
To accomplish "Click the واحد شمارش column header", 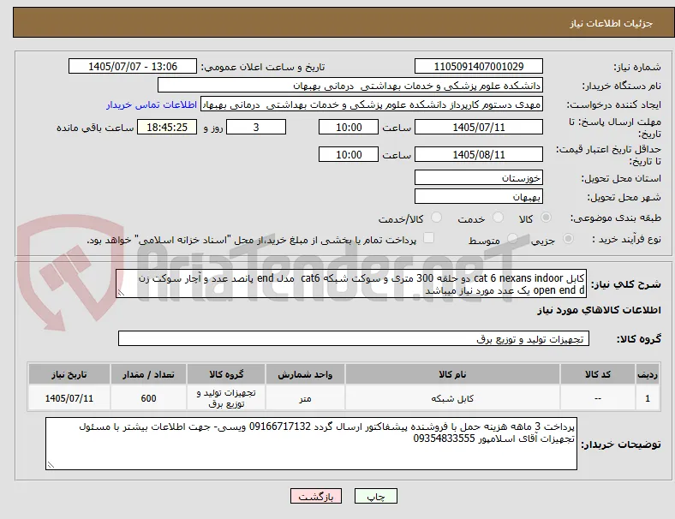I will 305,374.
